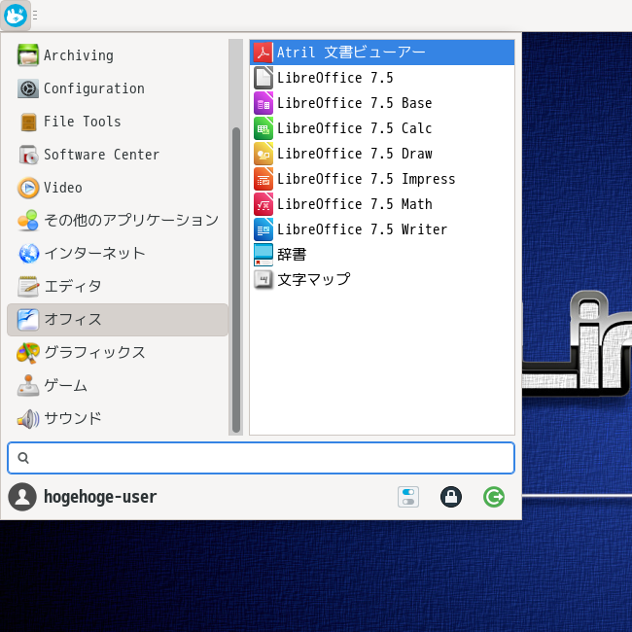
Task: Click the category list scrollbar
Action: (236, 280)
